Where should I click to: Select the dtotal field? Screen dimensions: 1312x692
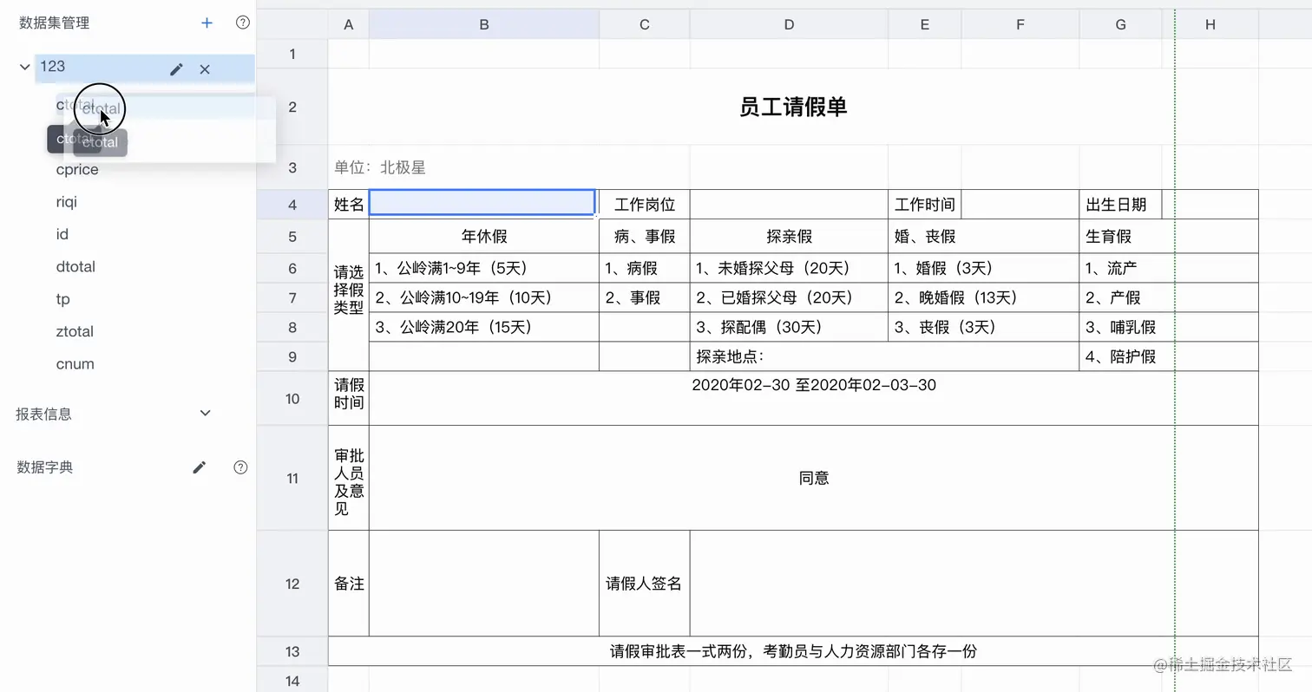pos(75,266)
